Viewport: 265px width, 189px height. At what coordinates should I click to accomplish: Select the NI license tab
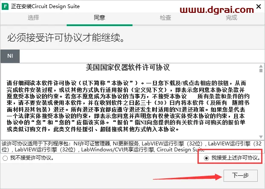pos(10,56)
